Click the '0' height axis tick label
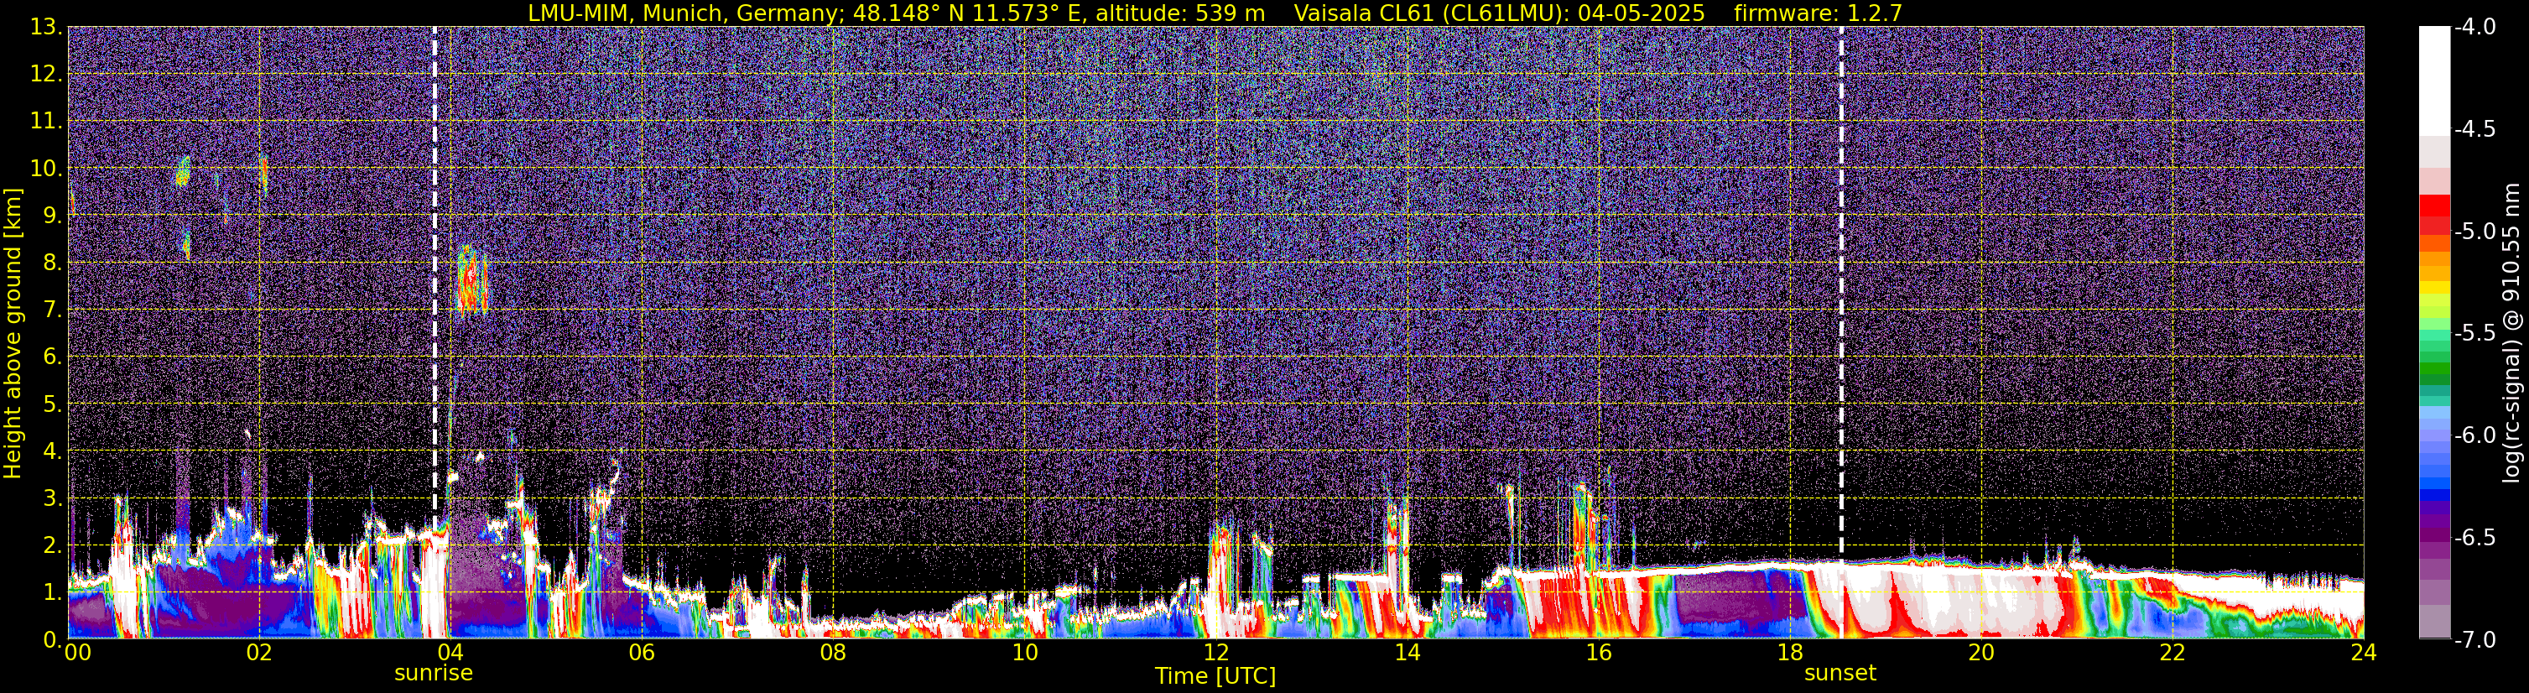Viewport: 2529px width, 693px height. click(x=51, y=639)
